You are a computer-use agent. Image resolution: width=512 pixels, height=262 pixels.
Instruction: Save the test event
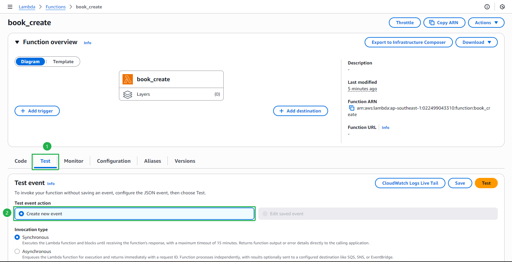[460, 183]
